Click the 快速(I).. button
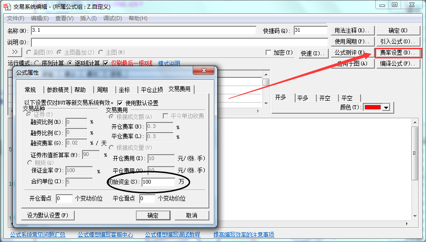The image size is (426, 242). tap(314, 53)
